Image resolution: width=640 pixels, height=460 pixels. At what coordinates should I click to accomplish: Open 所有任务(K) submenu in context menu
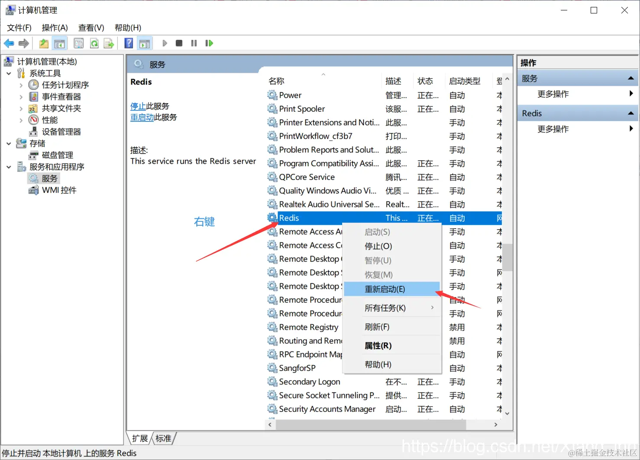392,308
